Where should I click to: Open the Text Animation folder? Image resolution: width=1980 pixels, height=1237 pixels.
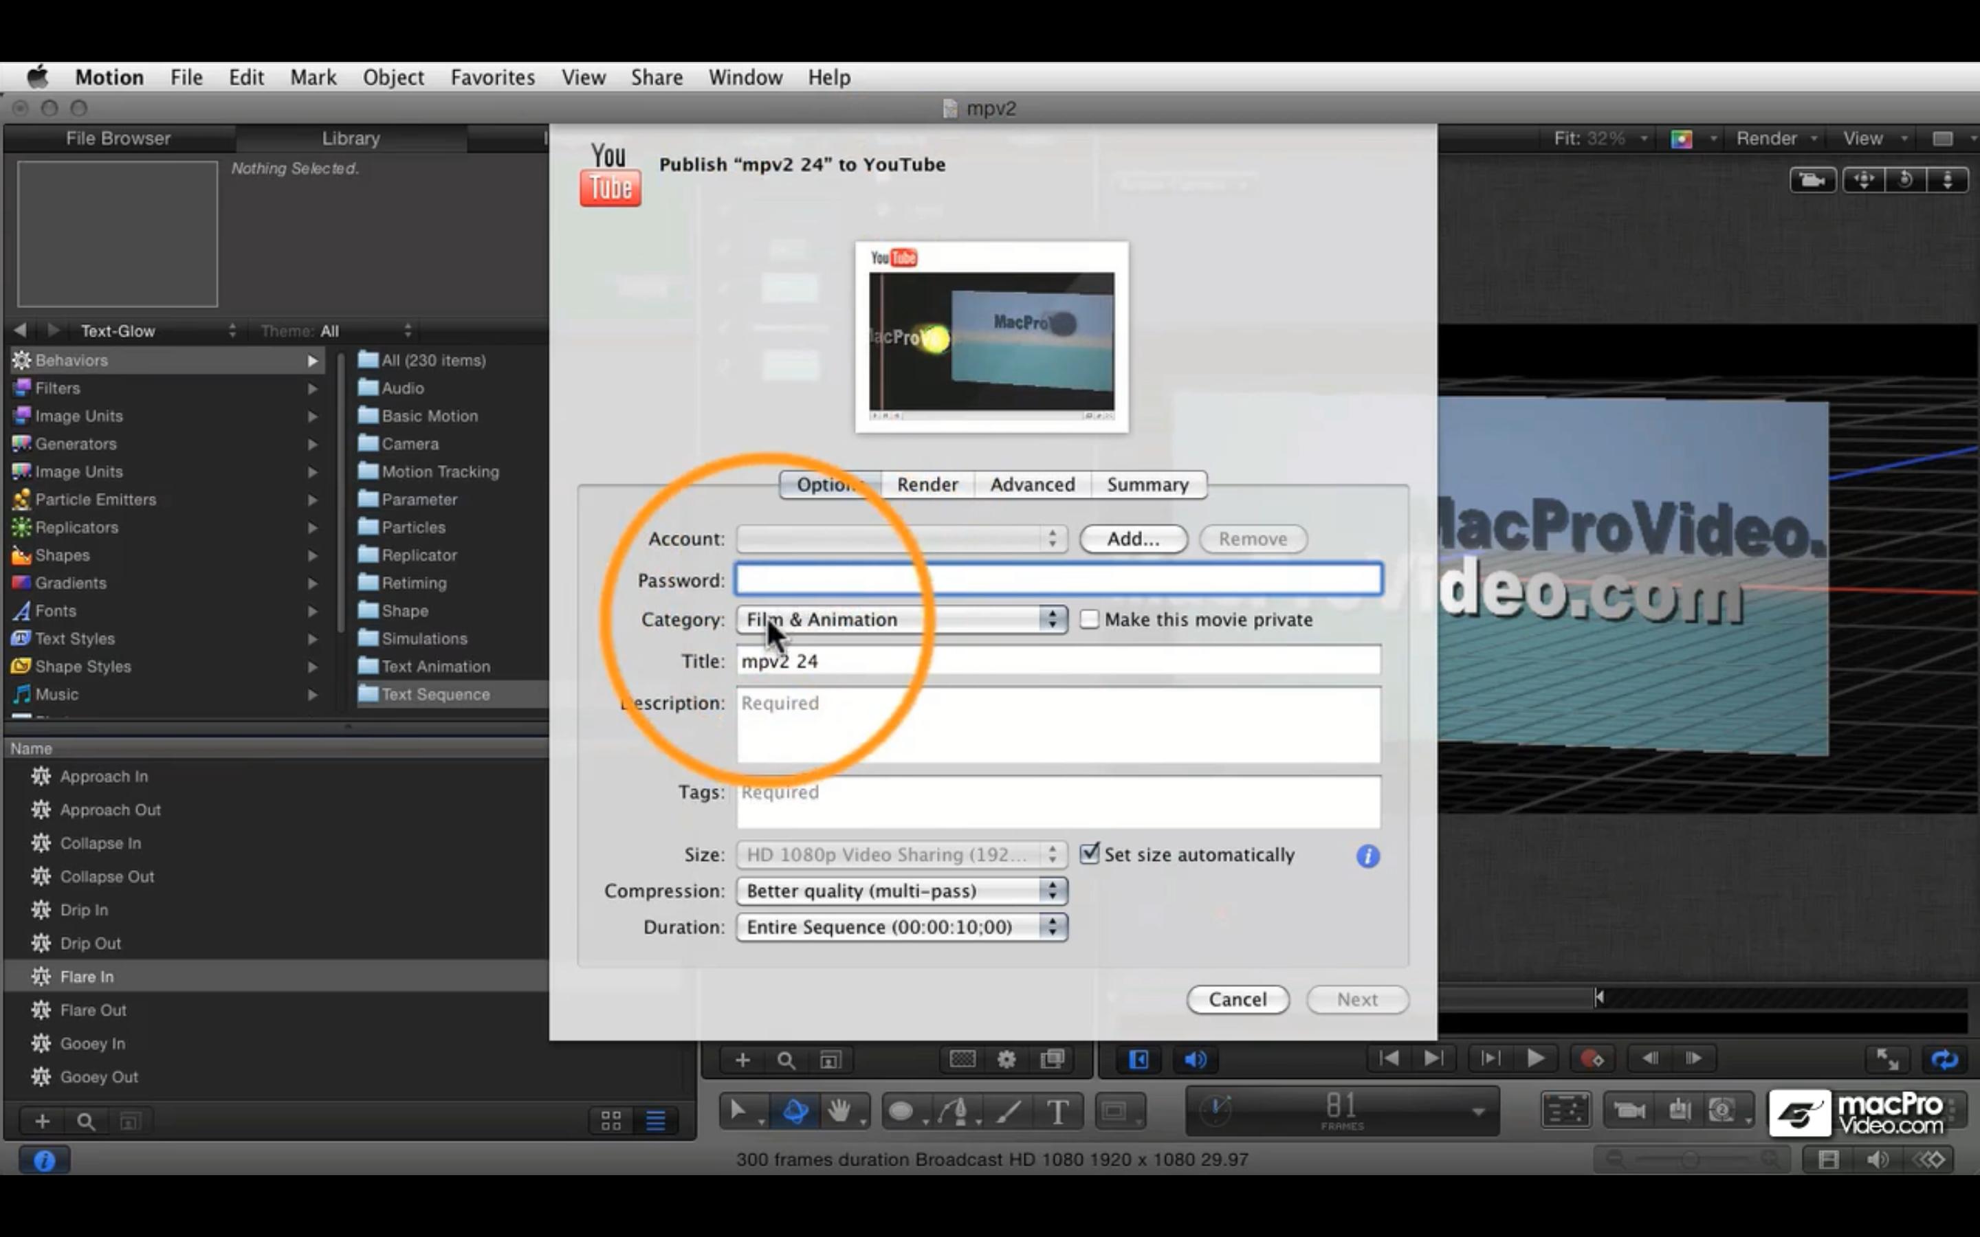[x=435, y=666]
